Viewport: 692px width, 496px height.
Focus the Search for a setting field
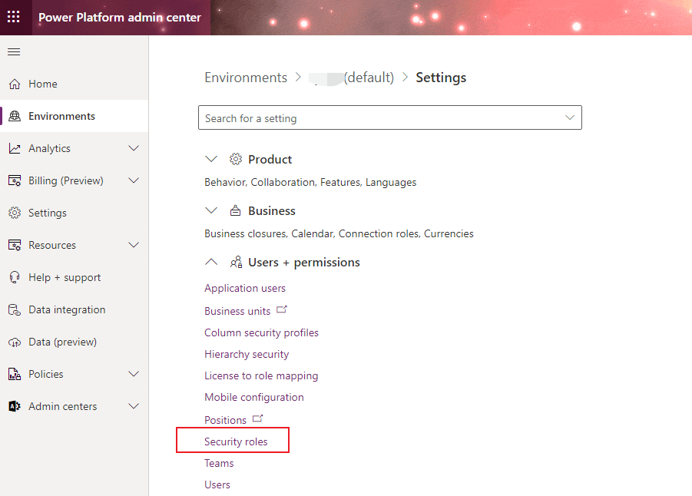[390, 117]
